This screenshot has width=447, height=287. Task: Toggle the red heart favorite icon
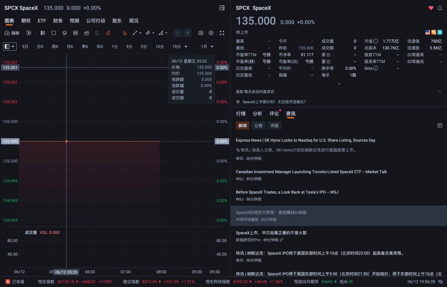point(431,8)
